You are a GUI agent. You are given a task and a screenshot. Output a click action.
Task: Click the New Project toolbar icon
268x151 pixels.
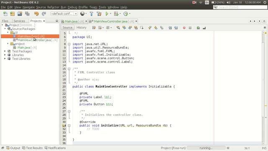click(12, 14)
